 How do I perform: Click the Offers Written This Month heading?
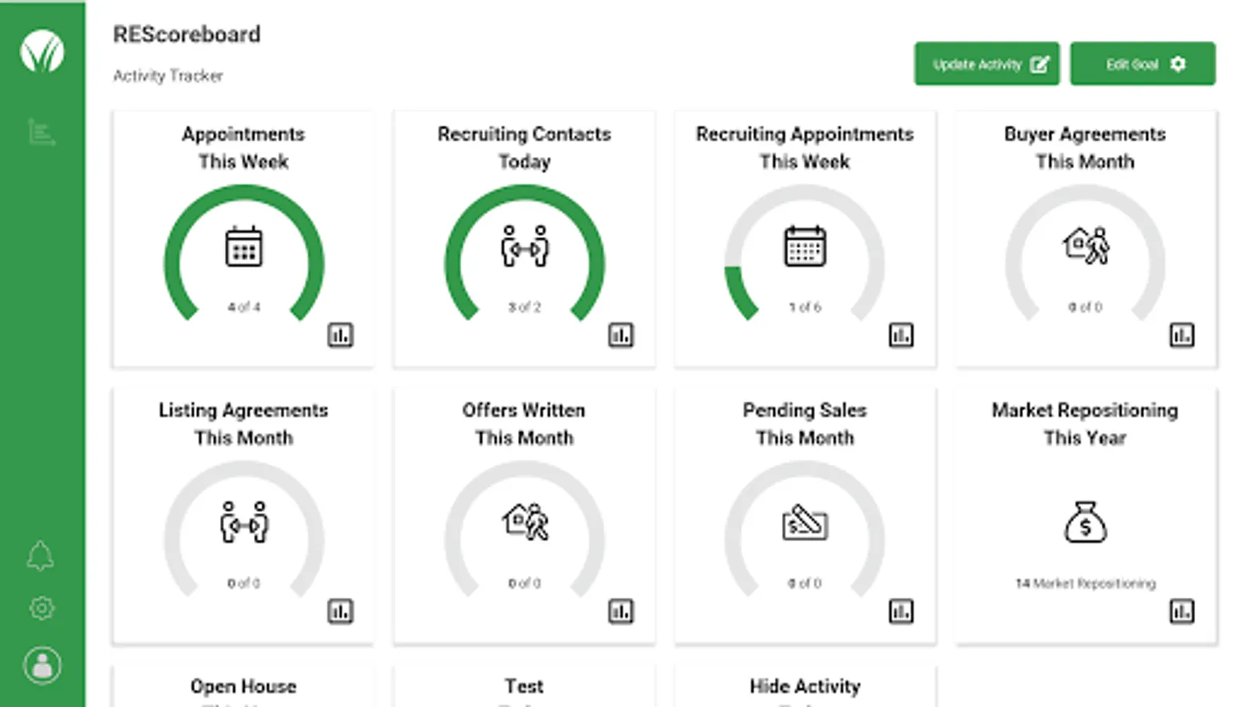[524, 424]
